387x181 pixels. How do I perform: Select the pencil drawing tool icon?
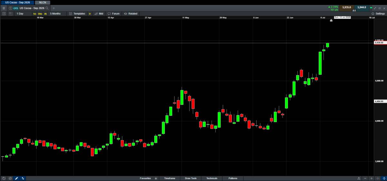16,178
